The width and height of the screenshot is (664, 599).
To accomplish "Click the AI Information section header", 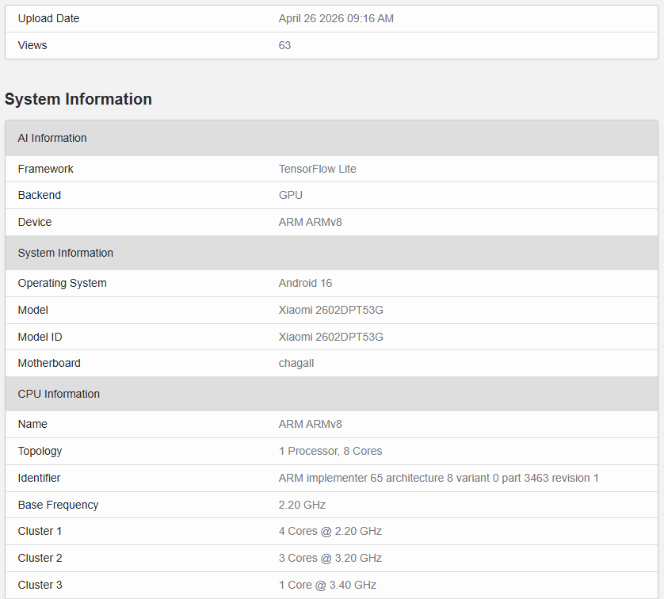I will point(52,138).
